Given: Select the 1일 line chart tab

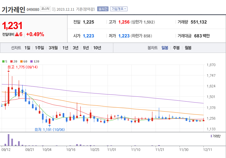Looking at the screenshot, I should [x=27, y=48].
